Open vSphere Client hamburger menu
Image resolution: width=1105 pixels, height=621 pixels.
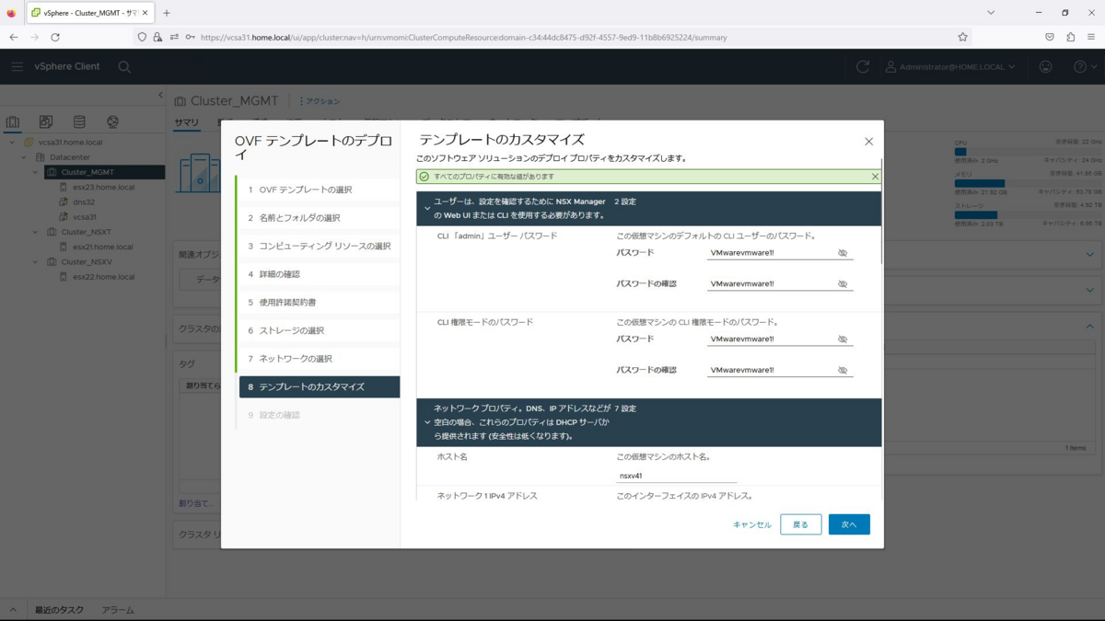point(17,66)
